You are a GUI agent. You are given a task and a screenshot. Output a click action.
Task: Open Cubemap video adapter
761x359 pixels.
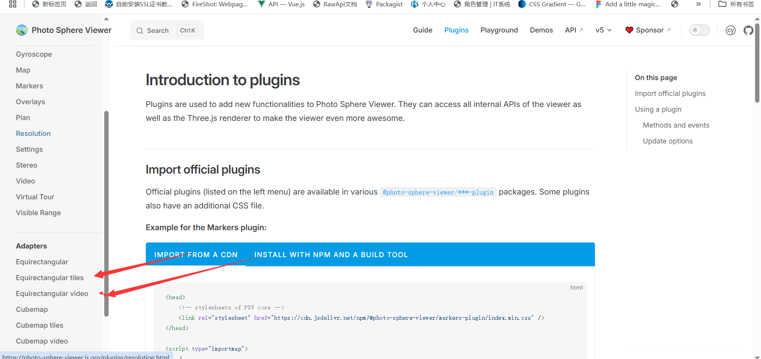point(42,341)
